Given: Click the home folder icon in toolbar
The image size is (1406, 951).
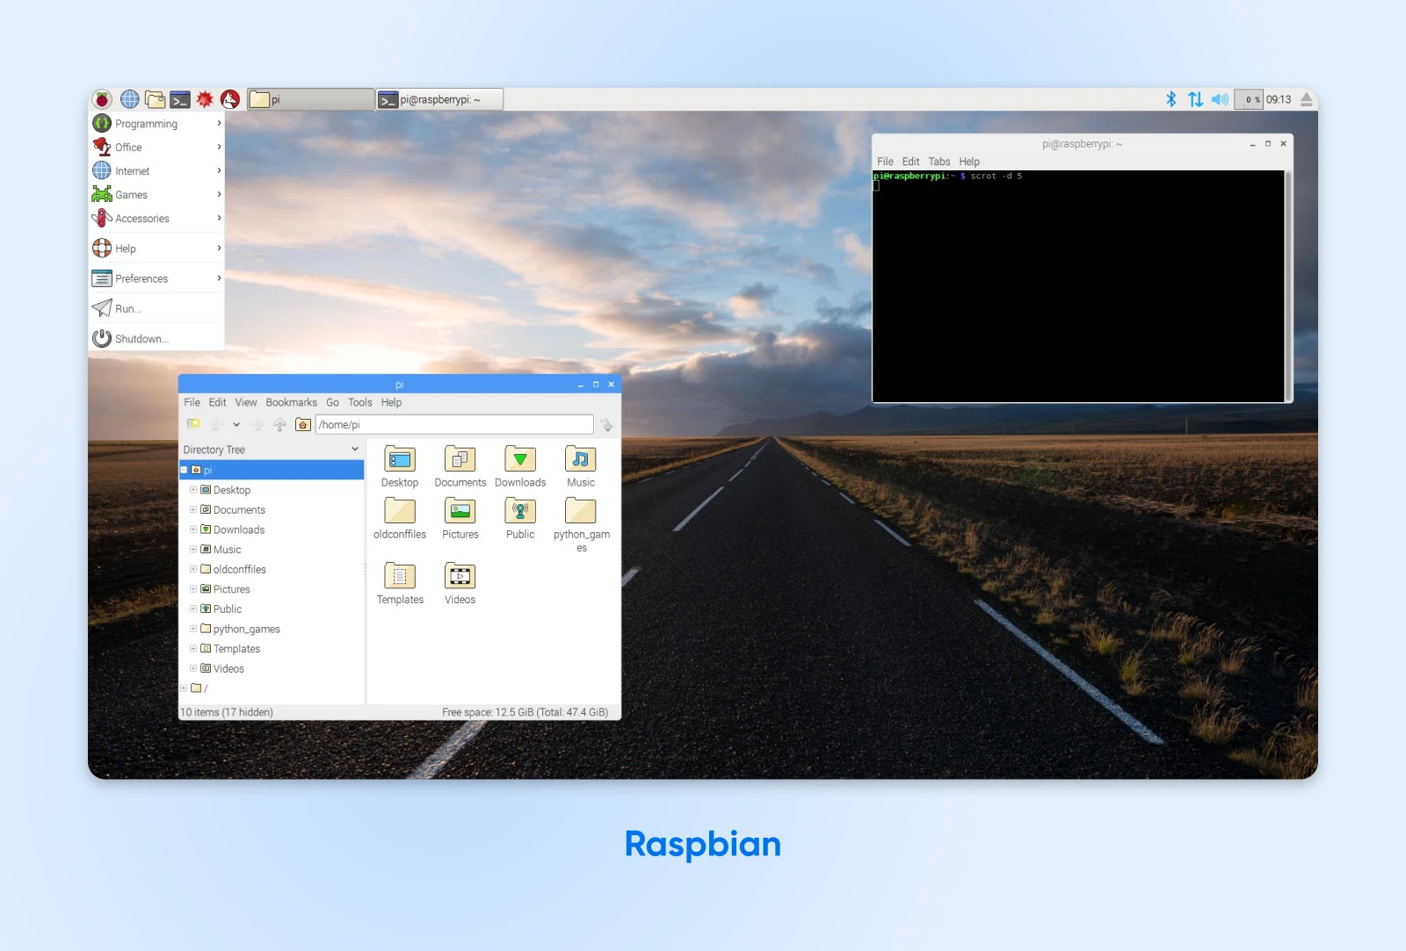Looking at the screenshot, I should tap(303, 424).
